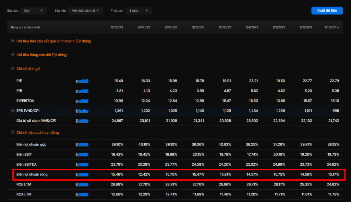
Task: Click the Biên EBIT bar chart icon
Action: (x=82, y=155)
